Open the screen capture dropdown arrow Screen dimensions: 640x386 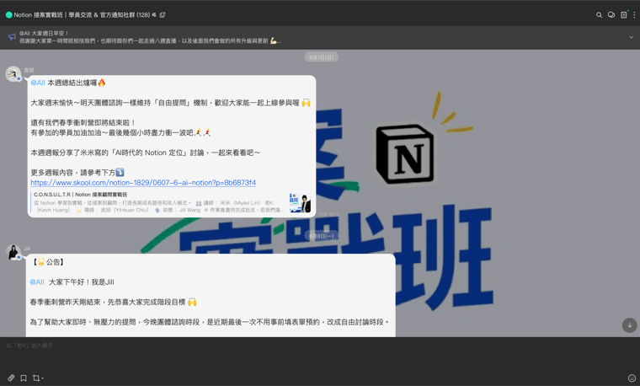click(42, 378)
